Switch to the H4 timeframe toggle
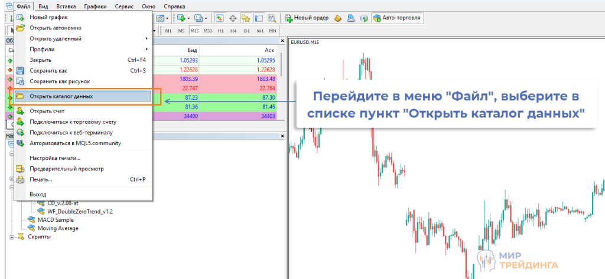This screenshot has height=279, width=605. point(233,30)
